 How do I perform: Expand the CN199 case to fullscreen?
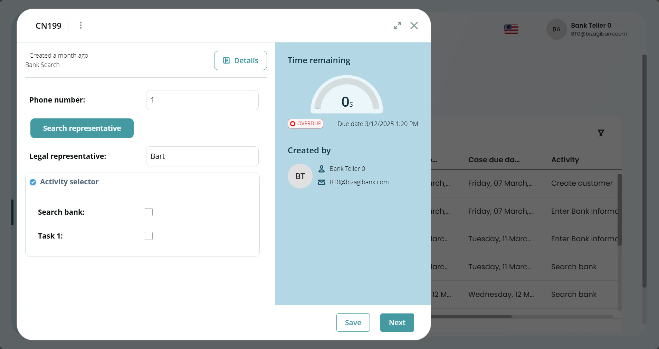398,26
